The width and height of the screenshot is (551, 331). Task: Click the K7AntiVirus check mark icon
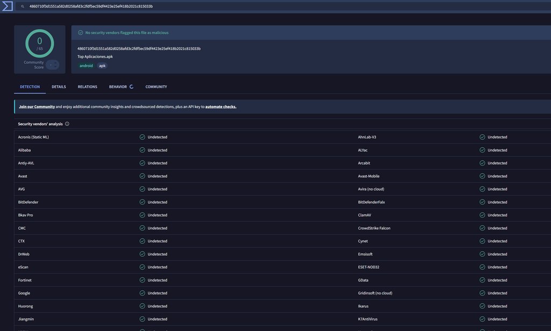pos(483,319)
